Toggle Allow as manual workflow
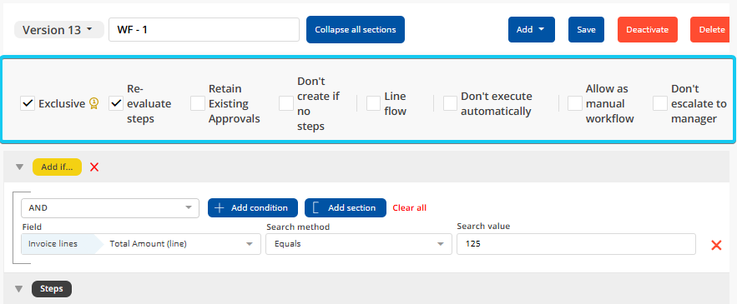 click(x=575, y=103)
